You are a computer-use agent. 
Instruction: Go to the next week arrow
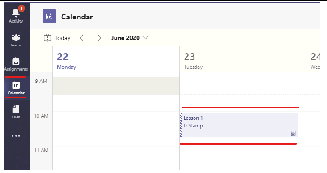coord(99,38)
